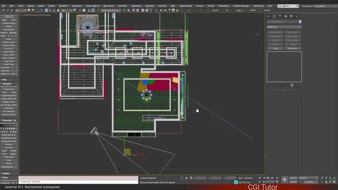338x190 pixels.
Task: Click the Display as Box button
Action: [9, 102]
